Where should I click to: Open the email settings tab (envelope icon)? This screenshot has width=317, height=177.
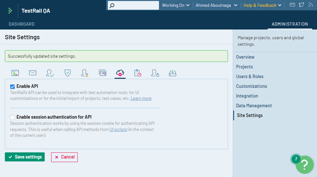click(x=33, y=73)
